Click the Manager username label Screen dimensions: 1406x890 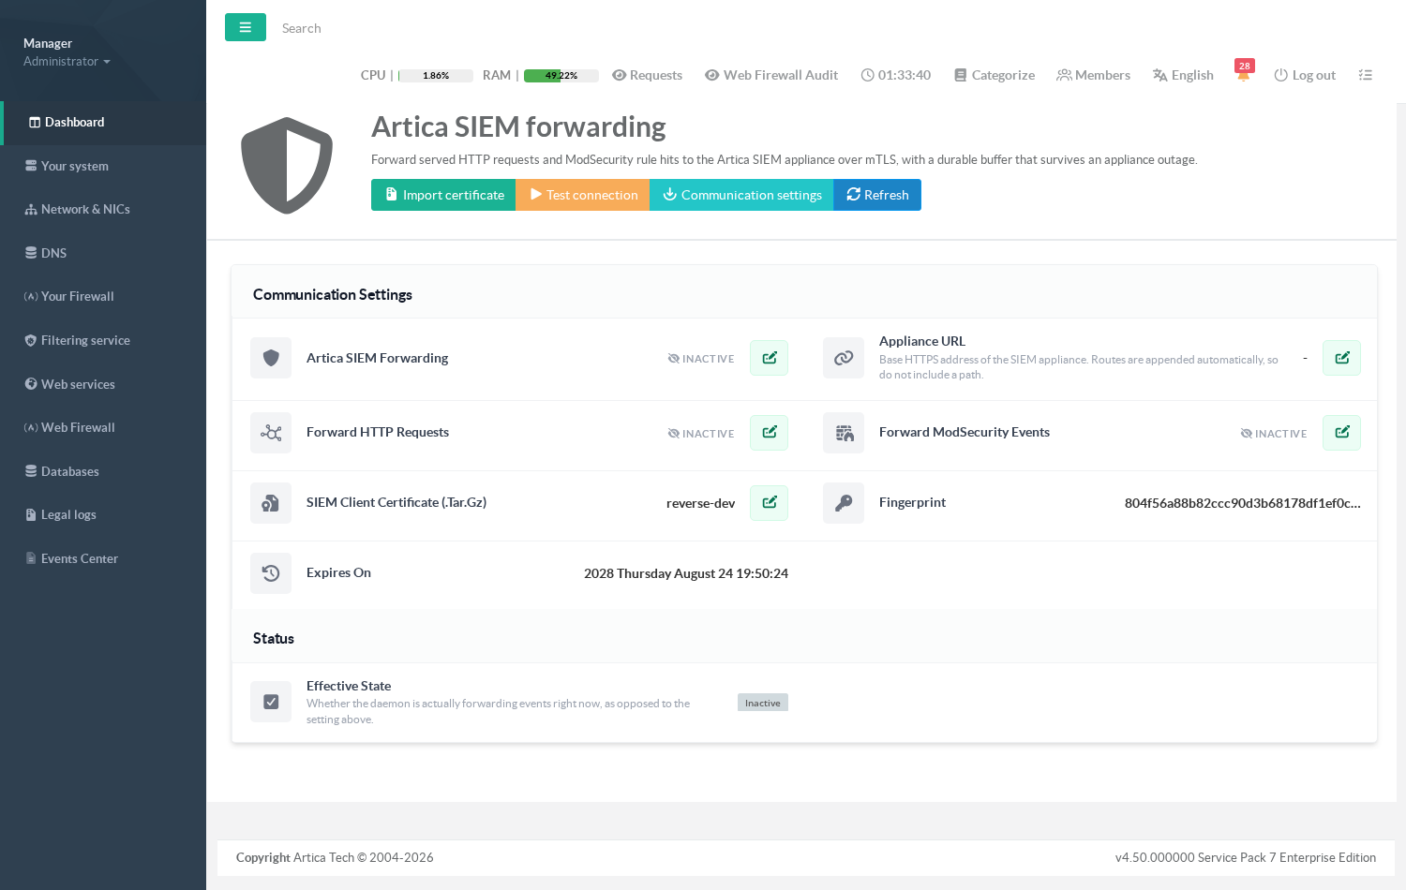(x=48, y=43)
